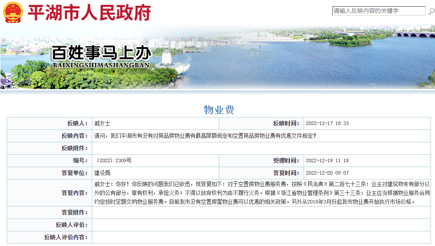Image resolution: width=435 pixels, height=246 pixels.
Task: Click the 百姓事马上办 banner image
Action: point(217,57)
